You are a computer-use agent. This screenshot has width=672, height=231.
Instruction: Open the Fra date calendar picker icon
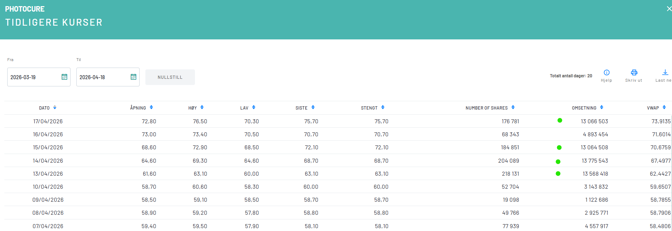pos(64,77)
